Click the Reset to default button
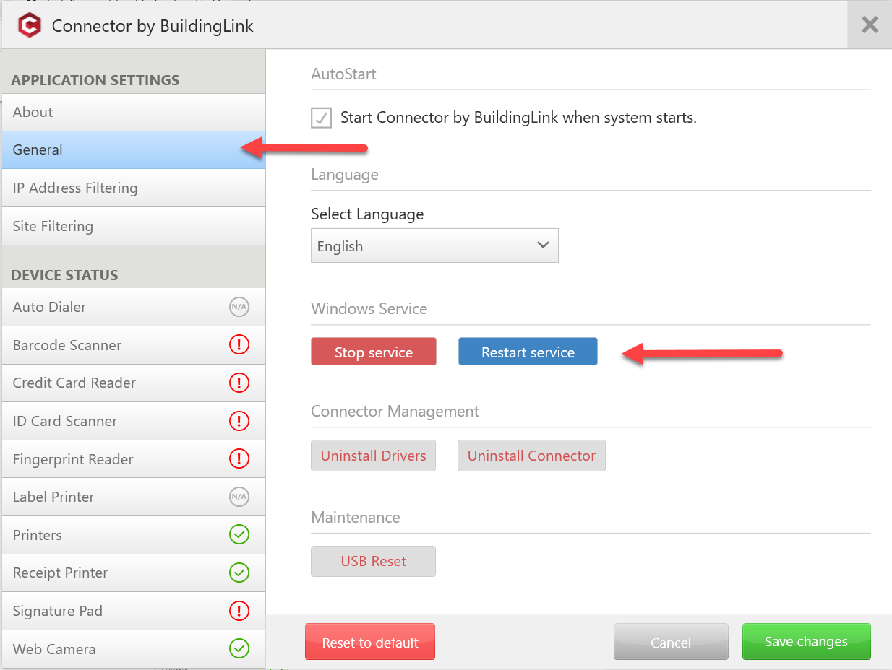Image resolution: width=892 pixels, height=670 pixels. point(370,642)
